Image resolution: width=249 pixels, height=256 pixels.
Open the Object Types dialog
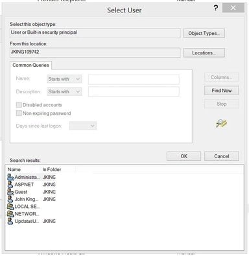[x=204, y=33]
